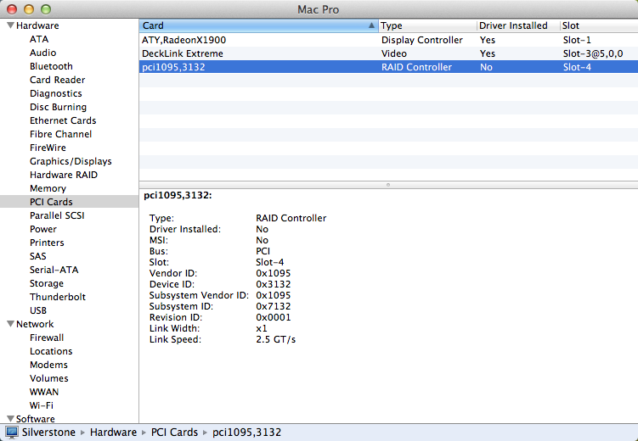This screenshot has width=638, height=441.
Task: Select the ATY,RadeonX1900 card row
Action: click(x=388, y=40)
